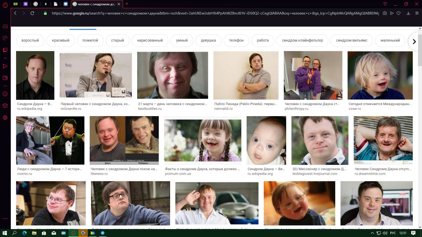This screenshot has width=422, height=237.
Task: Reload the page with the refresh icon
Action: 32,13
